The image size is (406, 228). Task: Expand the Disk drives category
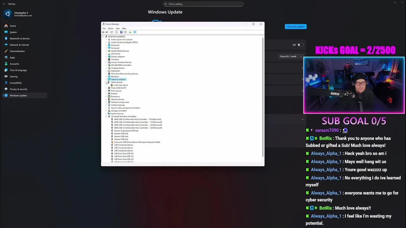pos(106,54)
